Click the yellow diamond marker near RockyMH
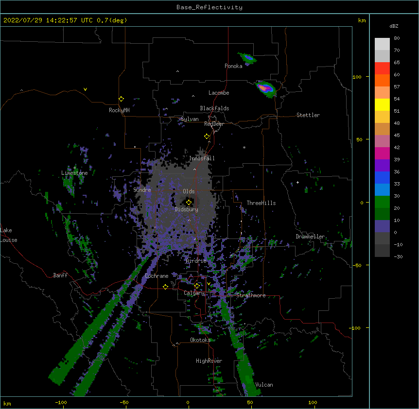The width and height of the screenshot is (419, 409). coord(122,99)
